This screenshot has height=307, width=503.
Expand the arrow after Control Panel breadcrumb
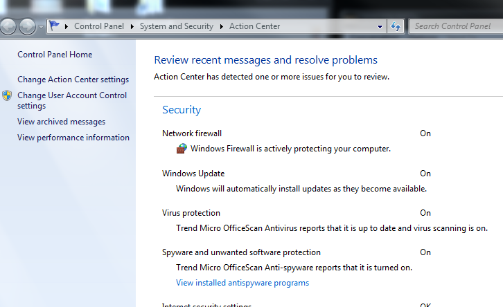pos(132,26)
